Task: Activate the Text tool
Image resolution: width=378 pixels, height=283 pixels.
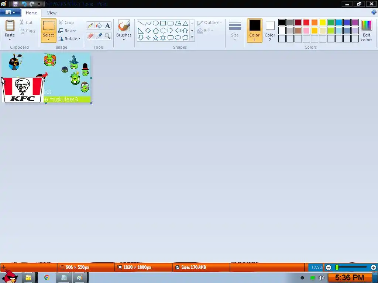Action: point(107,25)
